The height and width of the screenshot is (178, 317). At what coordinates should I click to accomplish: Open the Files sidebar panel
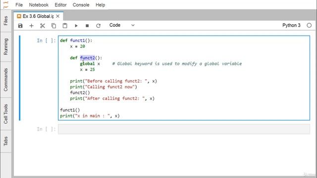click(x=5, y=21)
